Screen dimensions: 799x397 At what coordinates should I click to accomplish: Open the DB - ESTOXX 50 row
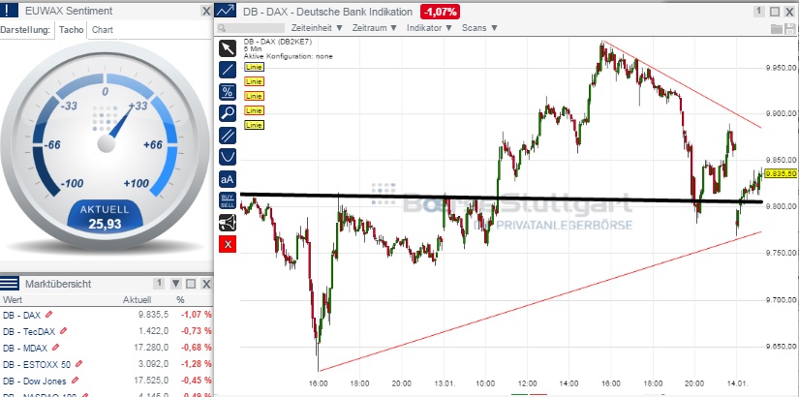[107, 364]
